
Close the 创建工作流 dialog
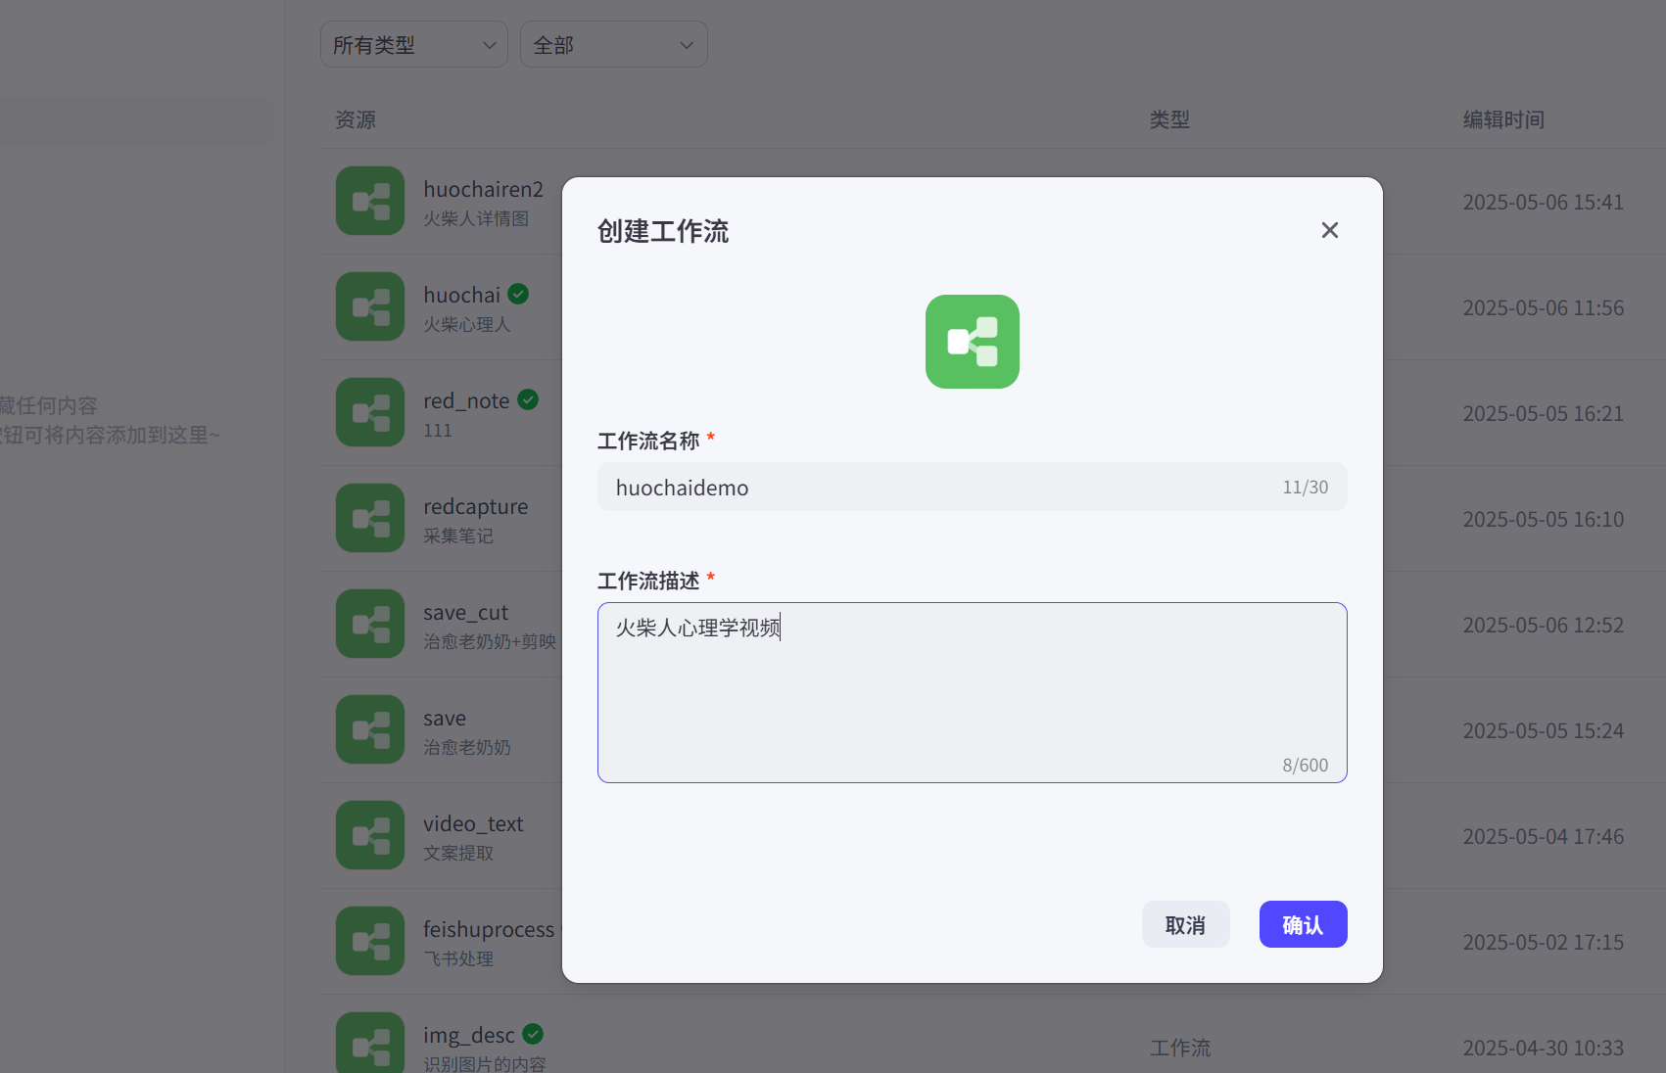1329,230
